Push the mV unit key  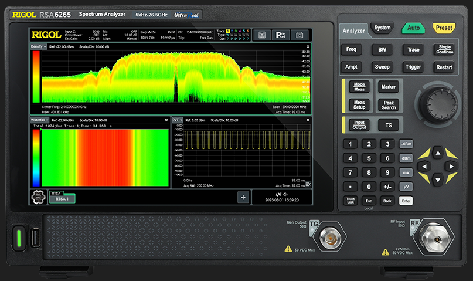pos(406,172)
